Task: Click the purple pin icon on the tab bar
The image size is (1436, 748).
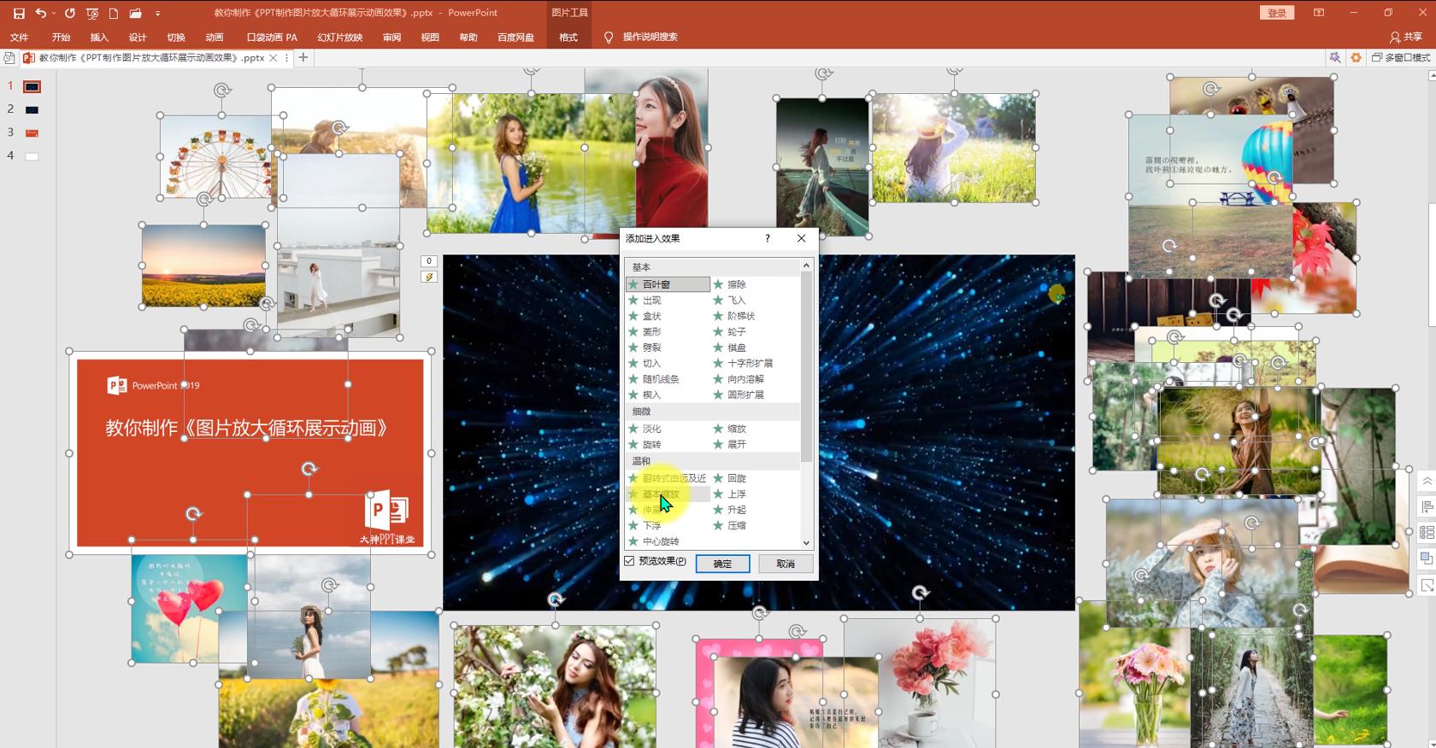Action: [x=1334, y=58]
